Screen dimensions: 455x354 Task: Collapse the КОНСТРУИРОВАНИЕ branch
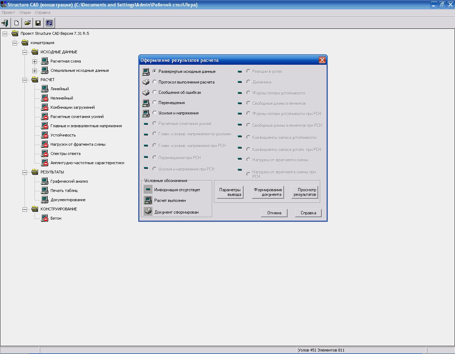[x=25, y=209]
